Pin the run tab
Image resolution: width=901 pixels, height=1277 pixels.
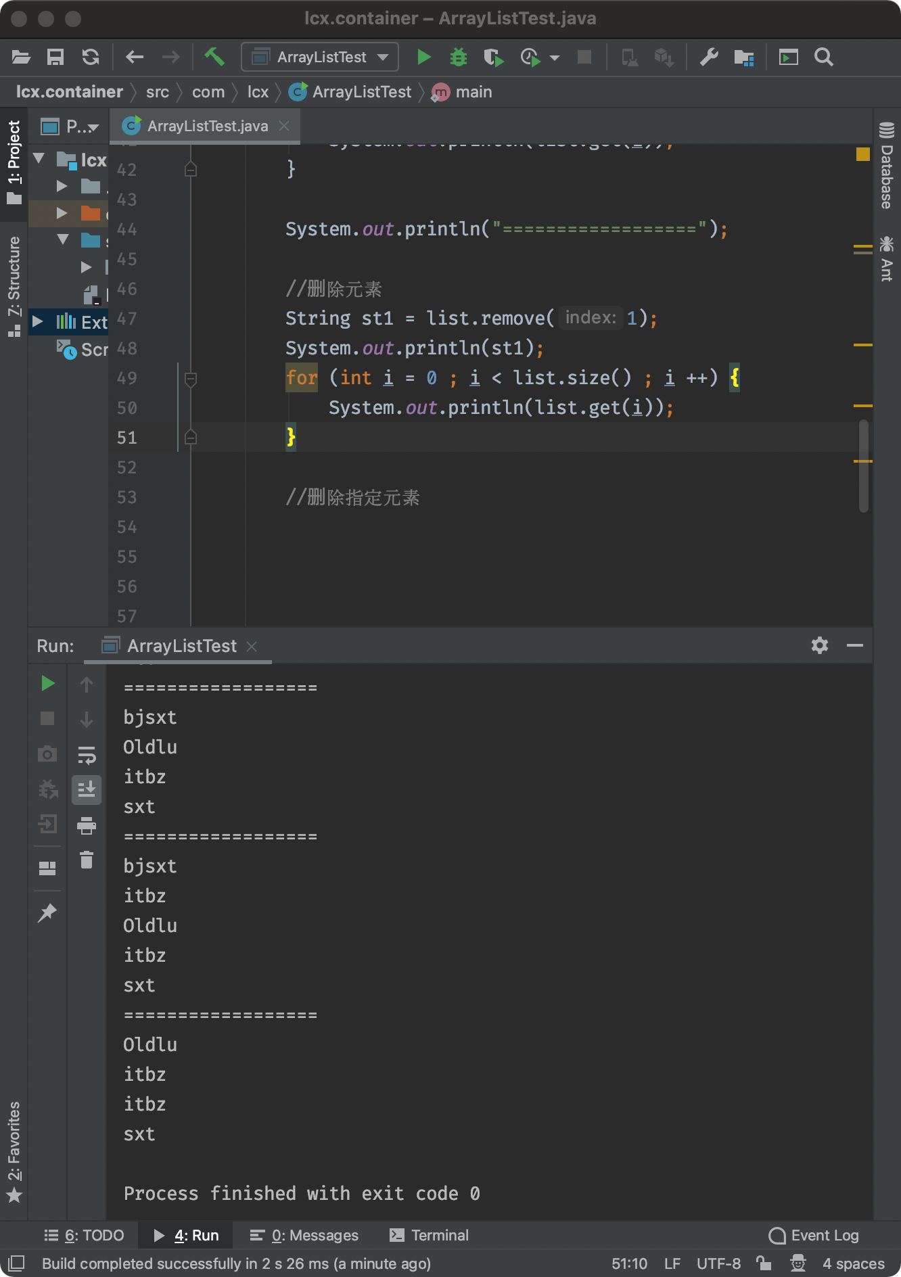47,913
